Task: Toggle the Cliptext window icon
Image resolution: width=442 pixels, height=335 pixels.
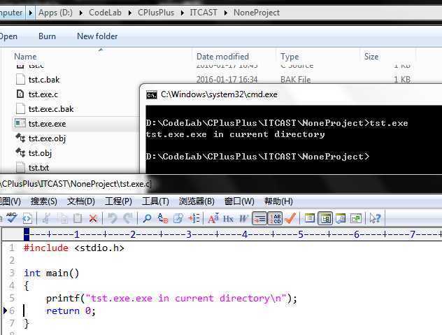Action: coord(310,218)
